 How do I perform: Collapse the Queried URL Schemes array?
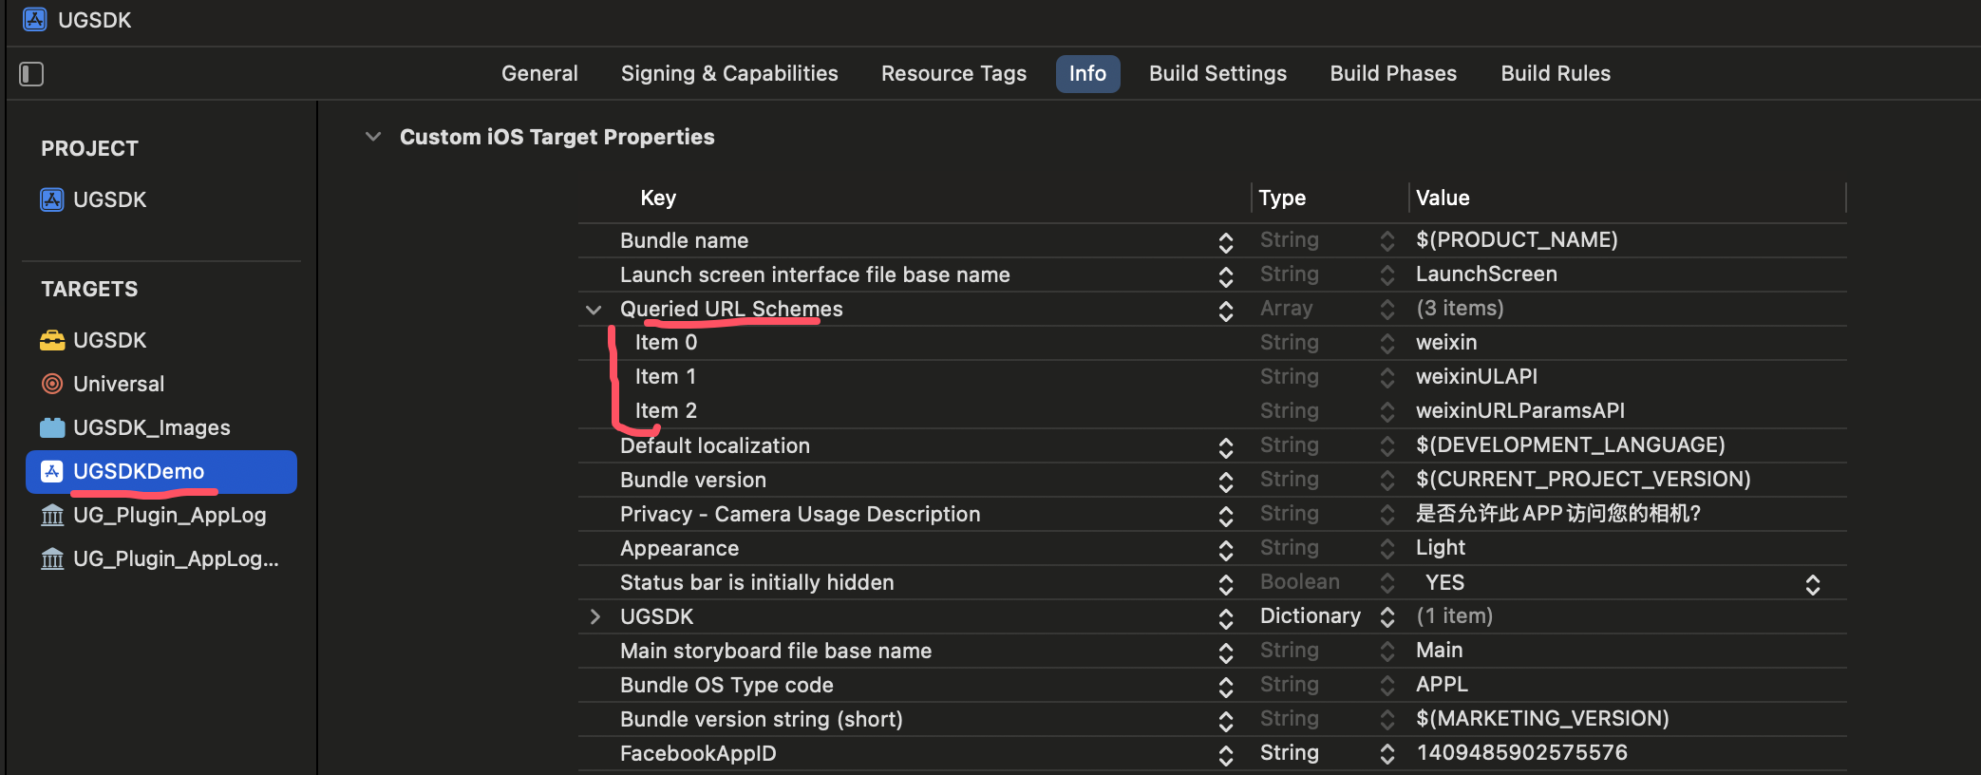pos(594,310)
